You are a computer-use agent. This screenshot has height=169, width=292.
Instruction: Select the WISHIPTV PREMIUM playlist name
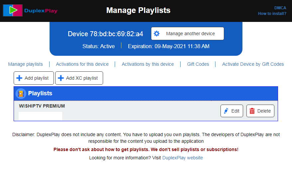[42, 106]
